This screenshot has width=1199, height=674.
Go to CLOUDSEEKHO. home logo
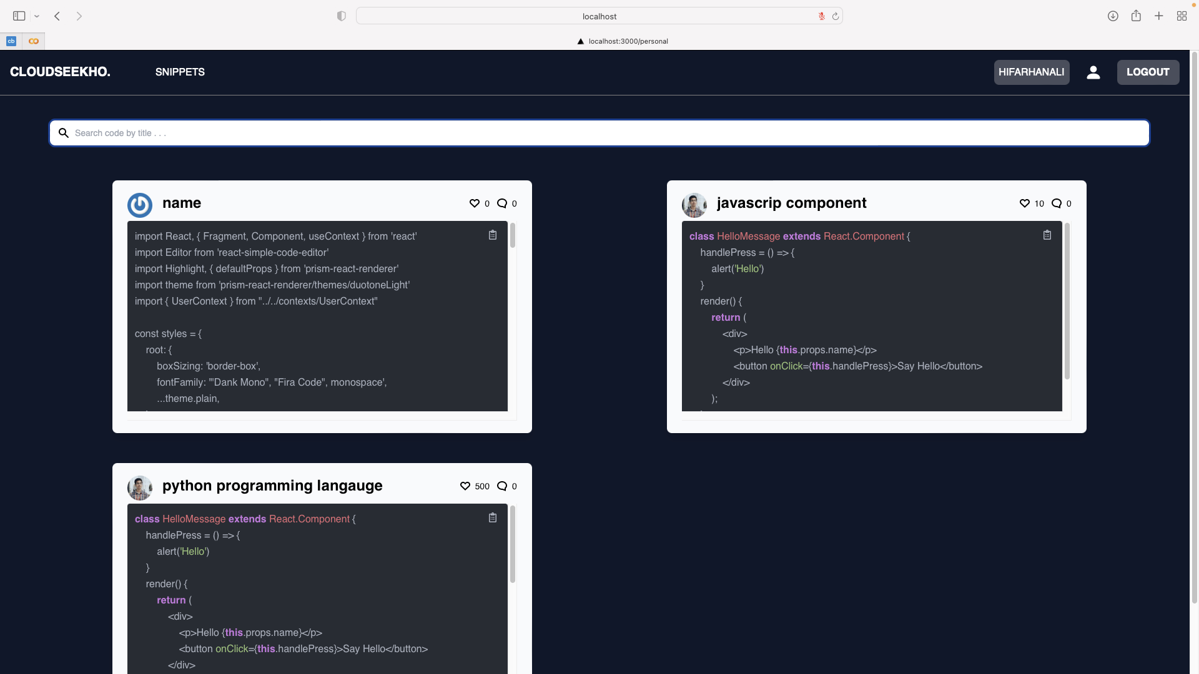click(60, 72)
